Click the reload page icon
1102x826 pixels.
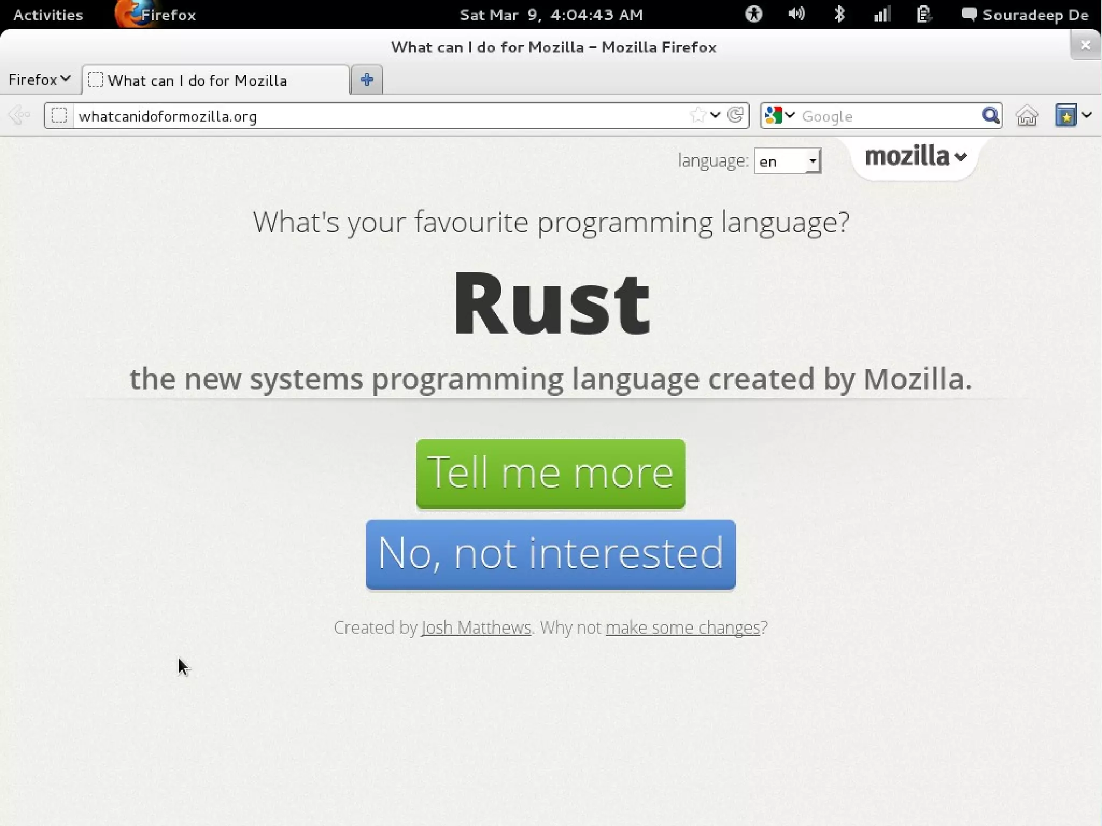click(736, 115)
